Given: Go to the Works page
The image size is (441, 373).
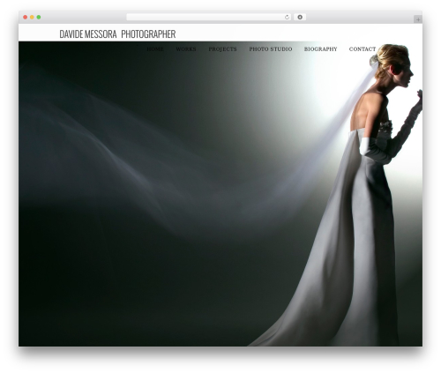Looking at the screenshot, I should 186,49.
